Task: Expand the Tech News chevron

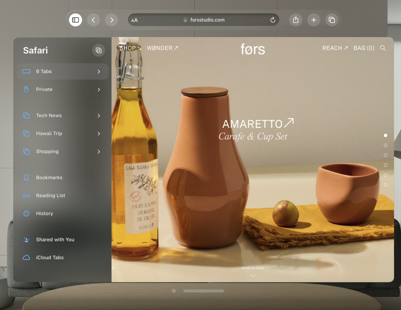Action: [x=99, y=116]
